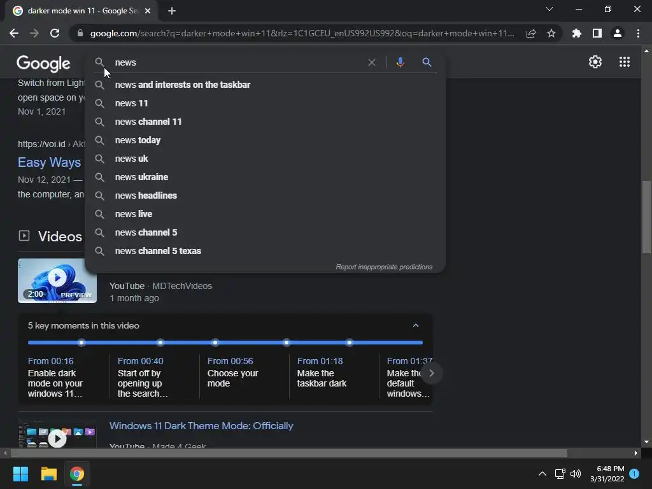Image resolution: width=652 pixels, height=489 pixels.
Task: Jump to 'From 00:40' Start off by opening
Action: tap(154, 377)
